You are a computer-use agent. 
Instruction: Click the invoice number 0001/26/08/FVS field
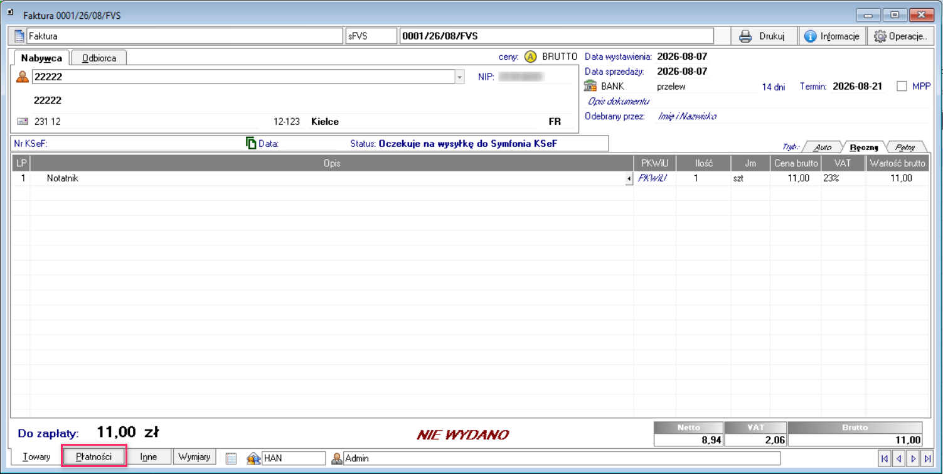tap(557, 36)
